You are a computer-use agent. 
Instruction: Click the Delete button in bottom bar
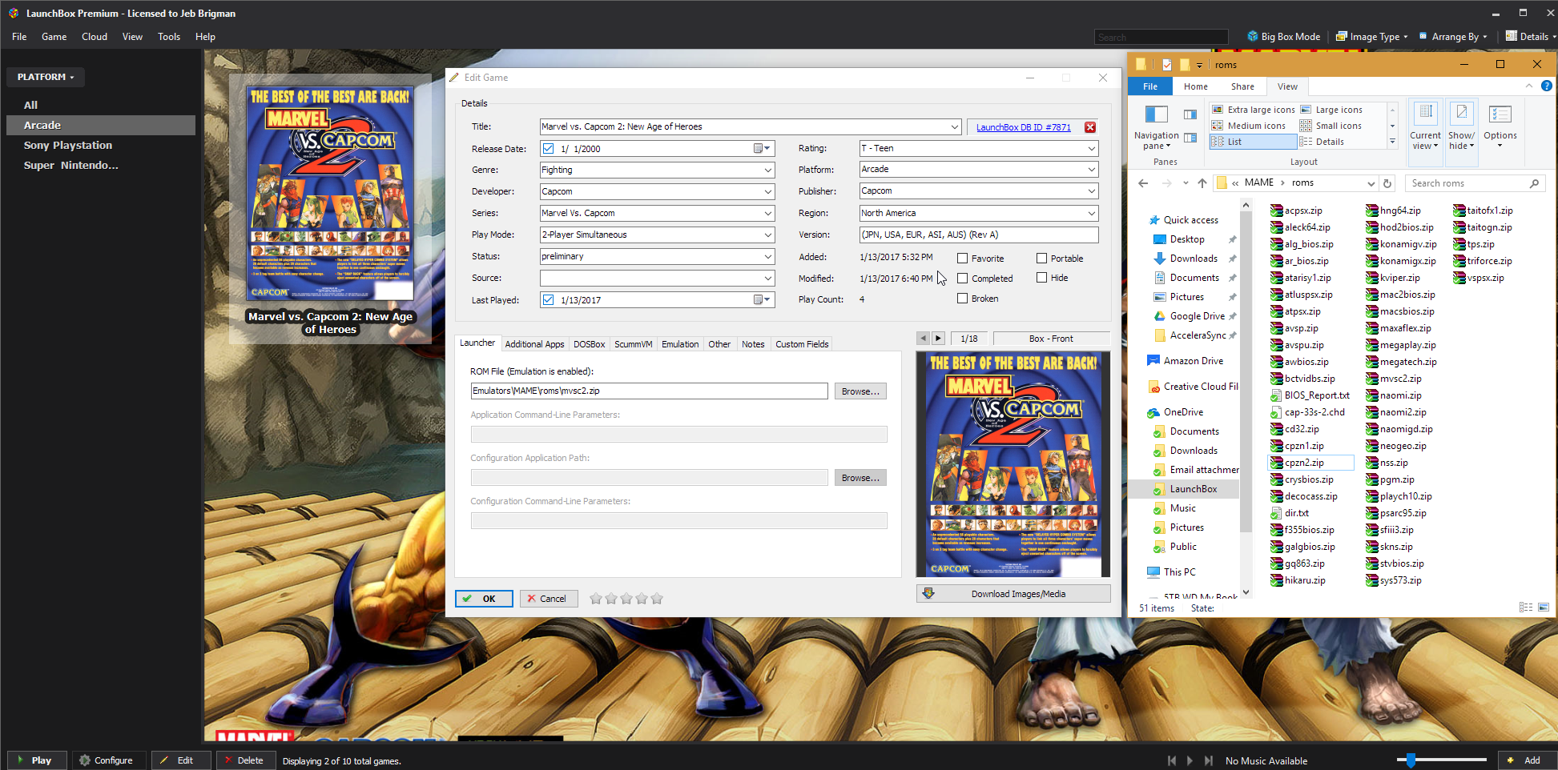(x=245, y=760)
